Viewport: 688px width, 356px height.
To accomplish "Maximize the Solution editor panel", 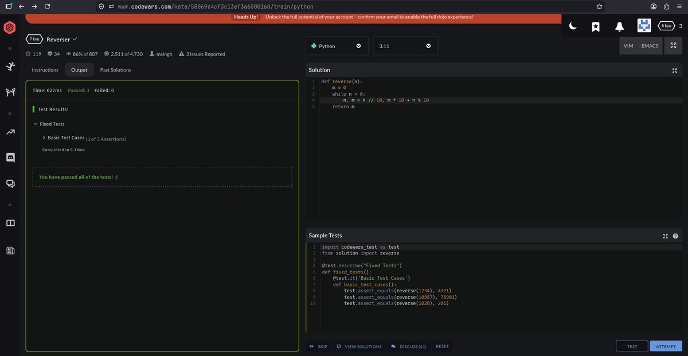I will click(674, 70).
